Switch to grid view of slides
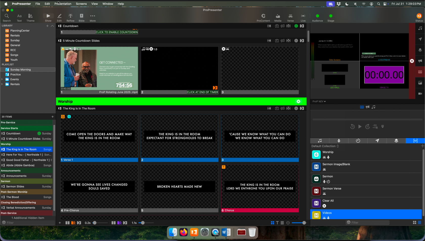Image resolution: width=425 pixels, height=241 pixels. pos(272,223)
